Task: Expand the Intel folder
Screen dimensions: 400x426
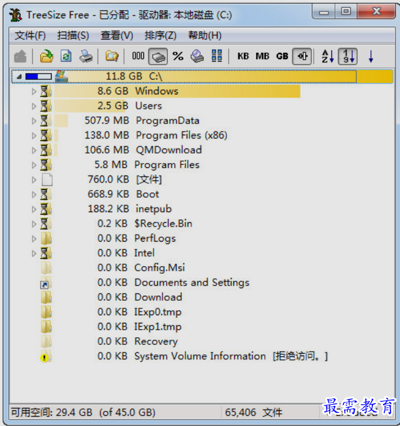Action: coord(34,254)
